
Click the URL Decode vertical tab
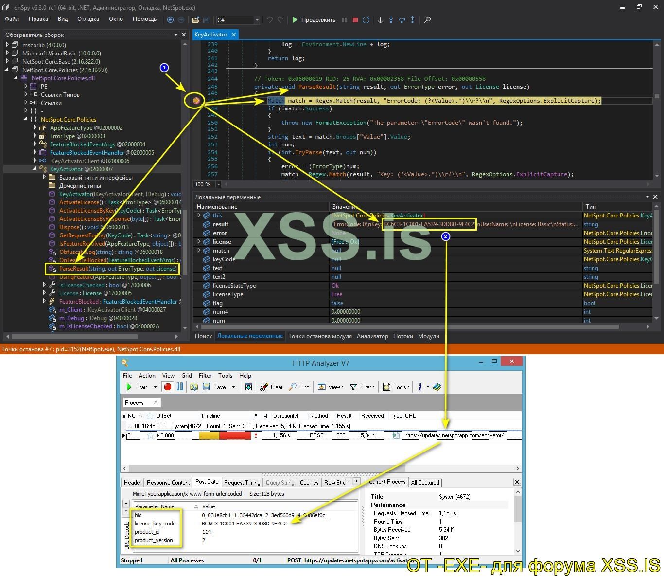pos(127,535)
